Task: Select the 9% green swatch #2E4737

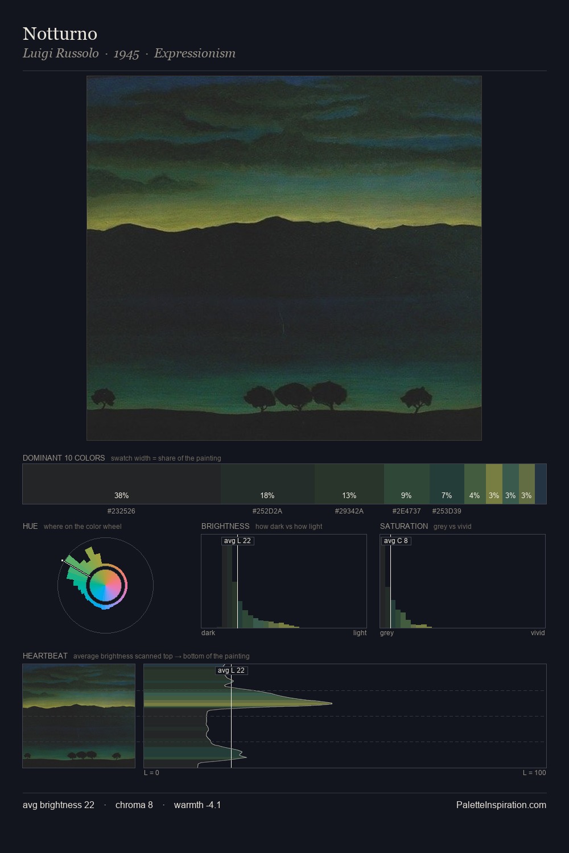Action: (x=407, y=484)
